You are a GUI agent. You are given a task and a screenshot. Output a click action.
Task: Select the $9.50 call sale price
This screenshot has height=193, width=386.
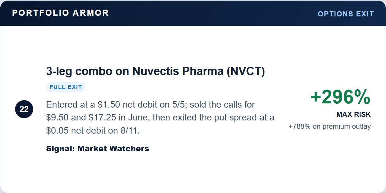57,118
